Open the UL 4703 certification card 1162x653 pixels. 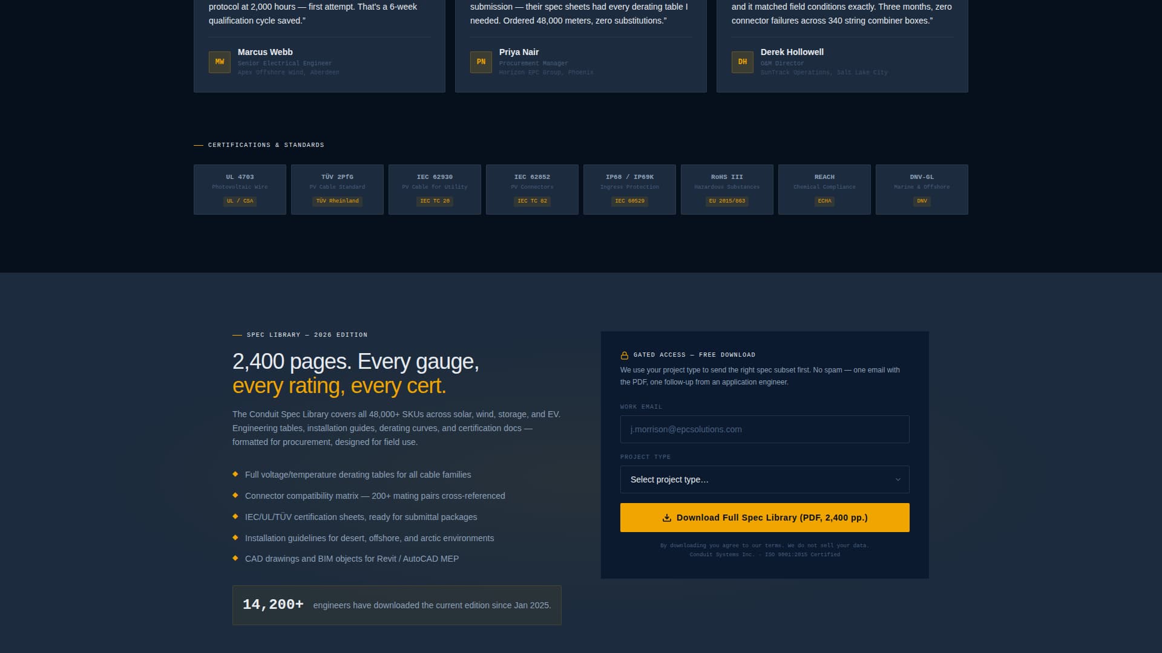240,189
